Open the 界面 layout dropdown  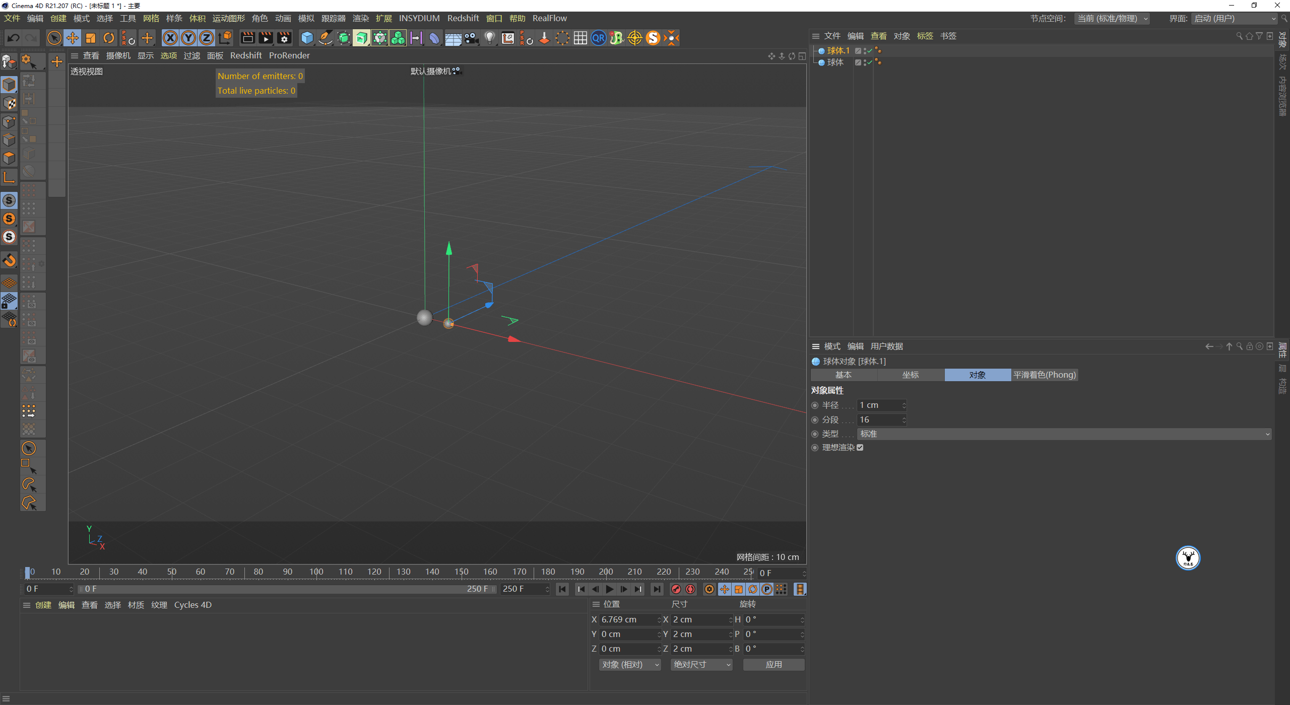pyautogui.click(x=1235, y=19)
